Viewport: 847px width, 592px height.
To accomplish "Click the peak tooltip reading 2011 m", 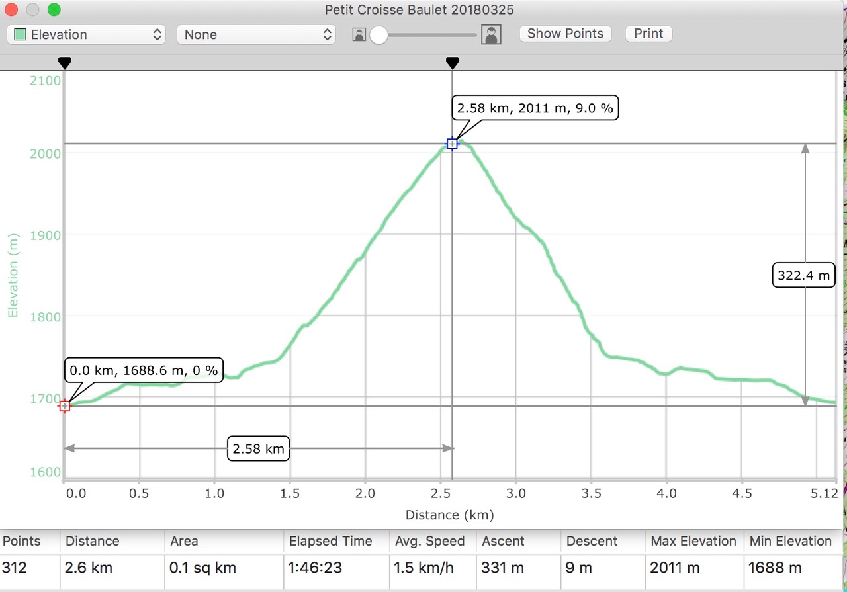I will pyautogui.click(x=535, y=108).
